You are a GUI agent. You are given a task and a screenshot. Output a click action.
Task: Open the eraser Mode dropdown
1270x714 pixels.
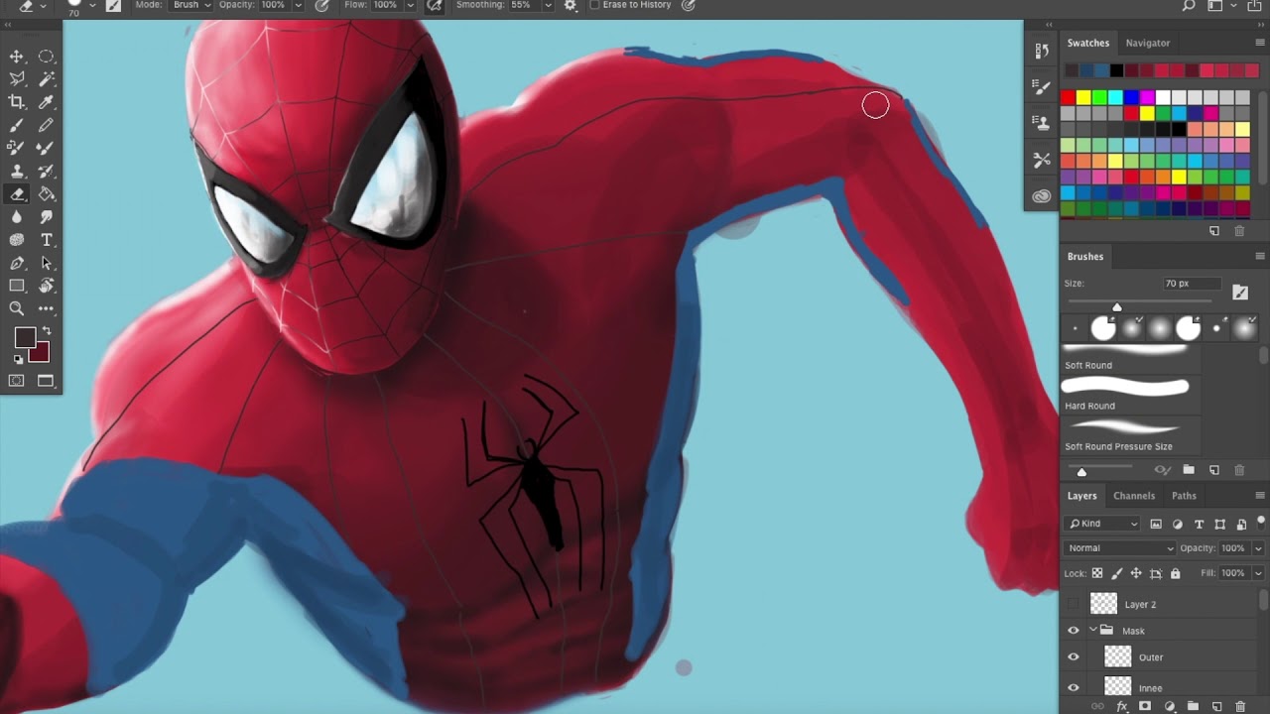tap(191, 5)
